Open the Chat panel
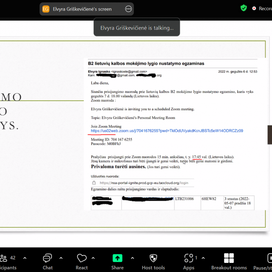This screenshot has width=272, height=272. (48, 258)
